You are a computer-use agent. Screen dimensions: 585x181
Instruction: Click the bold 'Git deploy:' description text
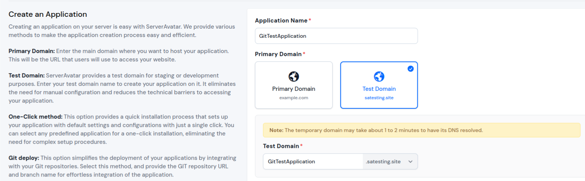pos(24,158)
